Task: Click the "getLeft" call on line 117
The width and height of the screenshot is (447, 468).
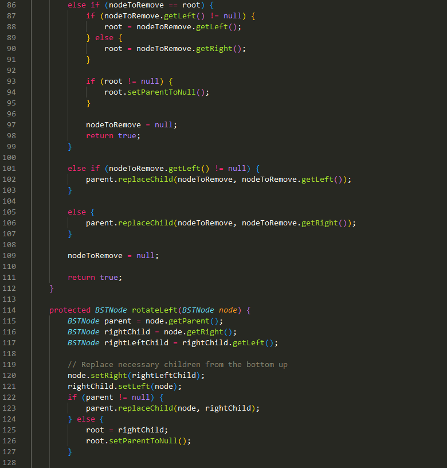Action: [248, 343]
